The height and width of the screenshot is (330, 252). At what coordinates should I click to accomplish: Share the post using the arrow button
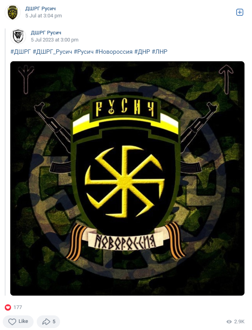[48, 321]
